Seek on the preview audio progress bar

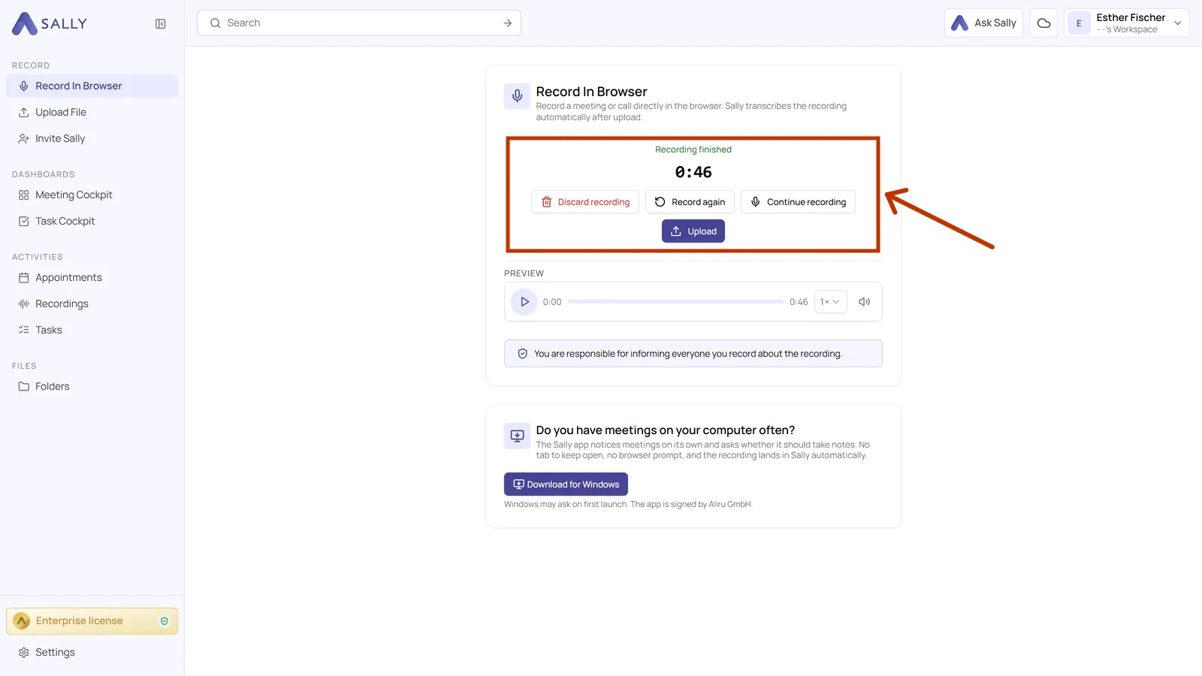click(x=675, y=302)
